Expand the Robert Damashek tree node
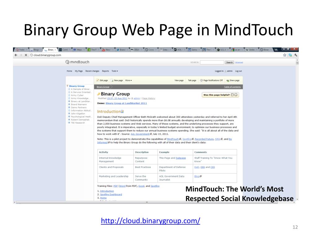 (x=69, y=120)
